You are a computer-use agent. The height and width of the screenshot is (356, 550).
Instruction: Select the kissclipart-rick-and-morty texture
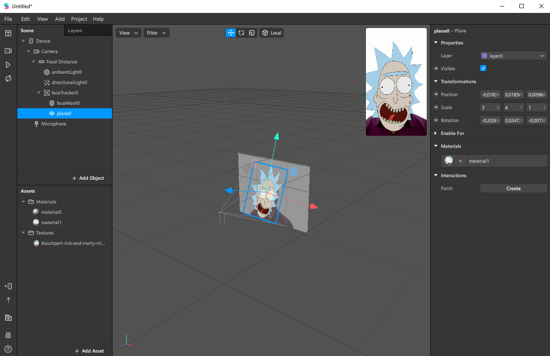coord(65,243)
